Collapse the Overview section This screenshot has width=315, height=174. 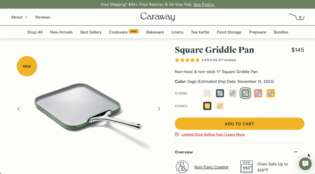295,152
